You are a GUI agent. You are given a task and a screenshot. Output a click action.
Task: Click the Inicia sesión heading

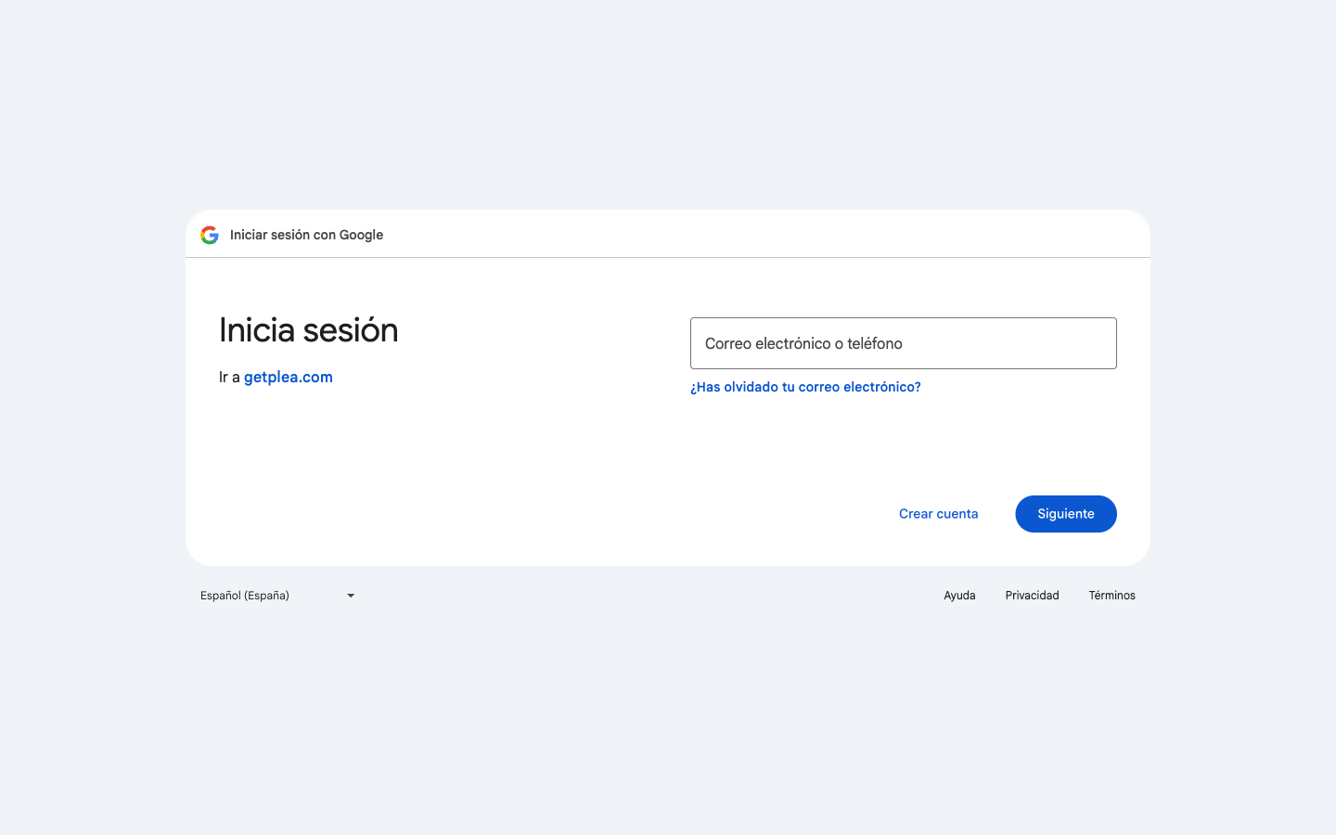[308, 330]
